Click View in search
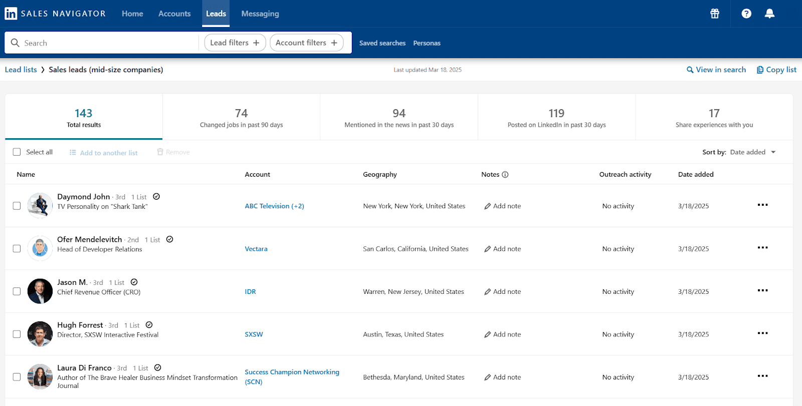The height and width of the screenshot is (406, 802). (x=716, y=70)
